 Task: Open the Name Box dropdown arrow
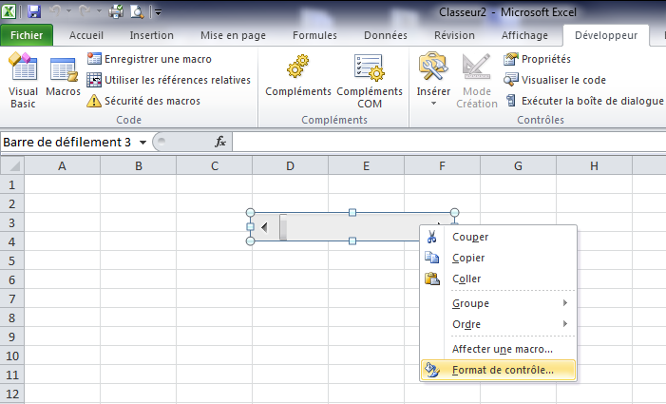click(143, 142)
